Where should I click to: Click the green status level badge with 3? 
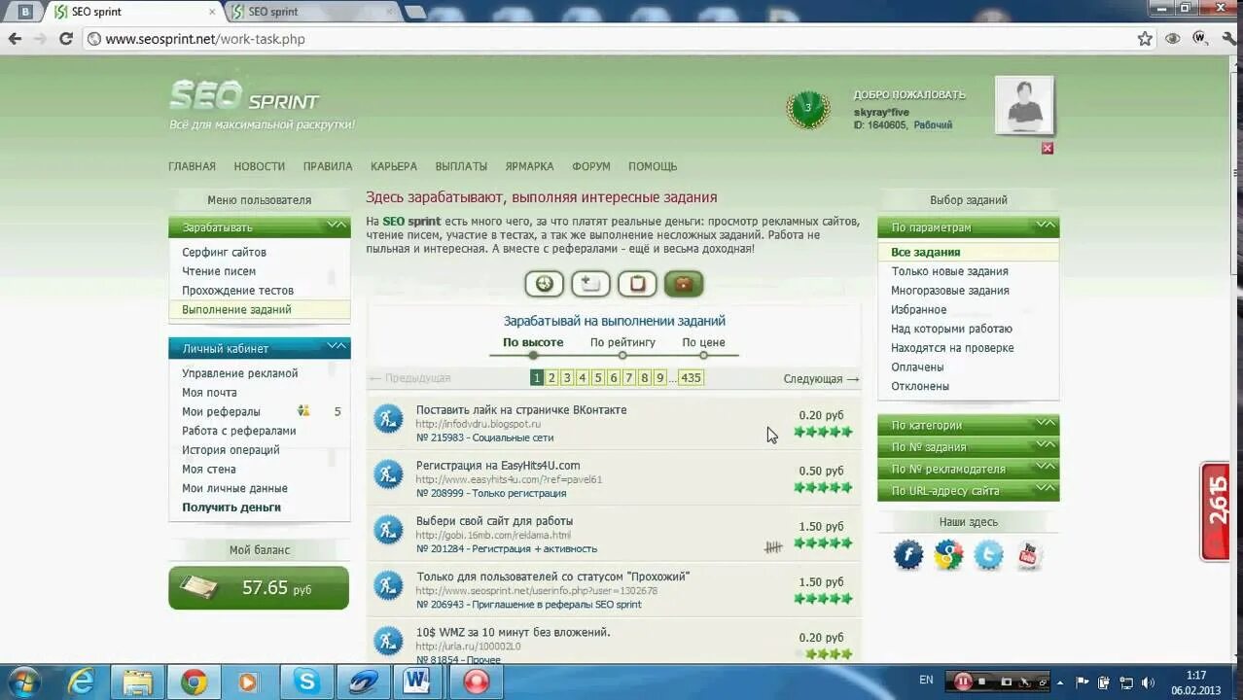(x=807, y=109)
